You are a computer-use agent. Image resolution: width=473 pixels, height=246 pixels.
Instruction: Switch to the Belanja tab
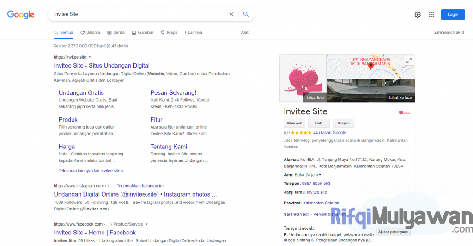click(x=90, y=32)
